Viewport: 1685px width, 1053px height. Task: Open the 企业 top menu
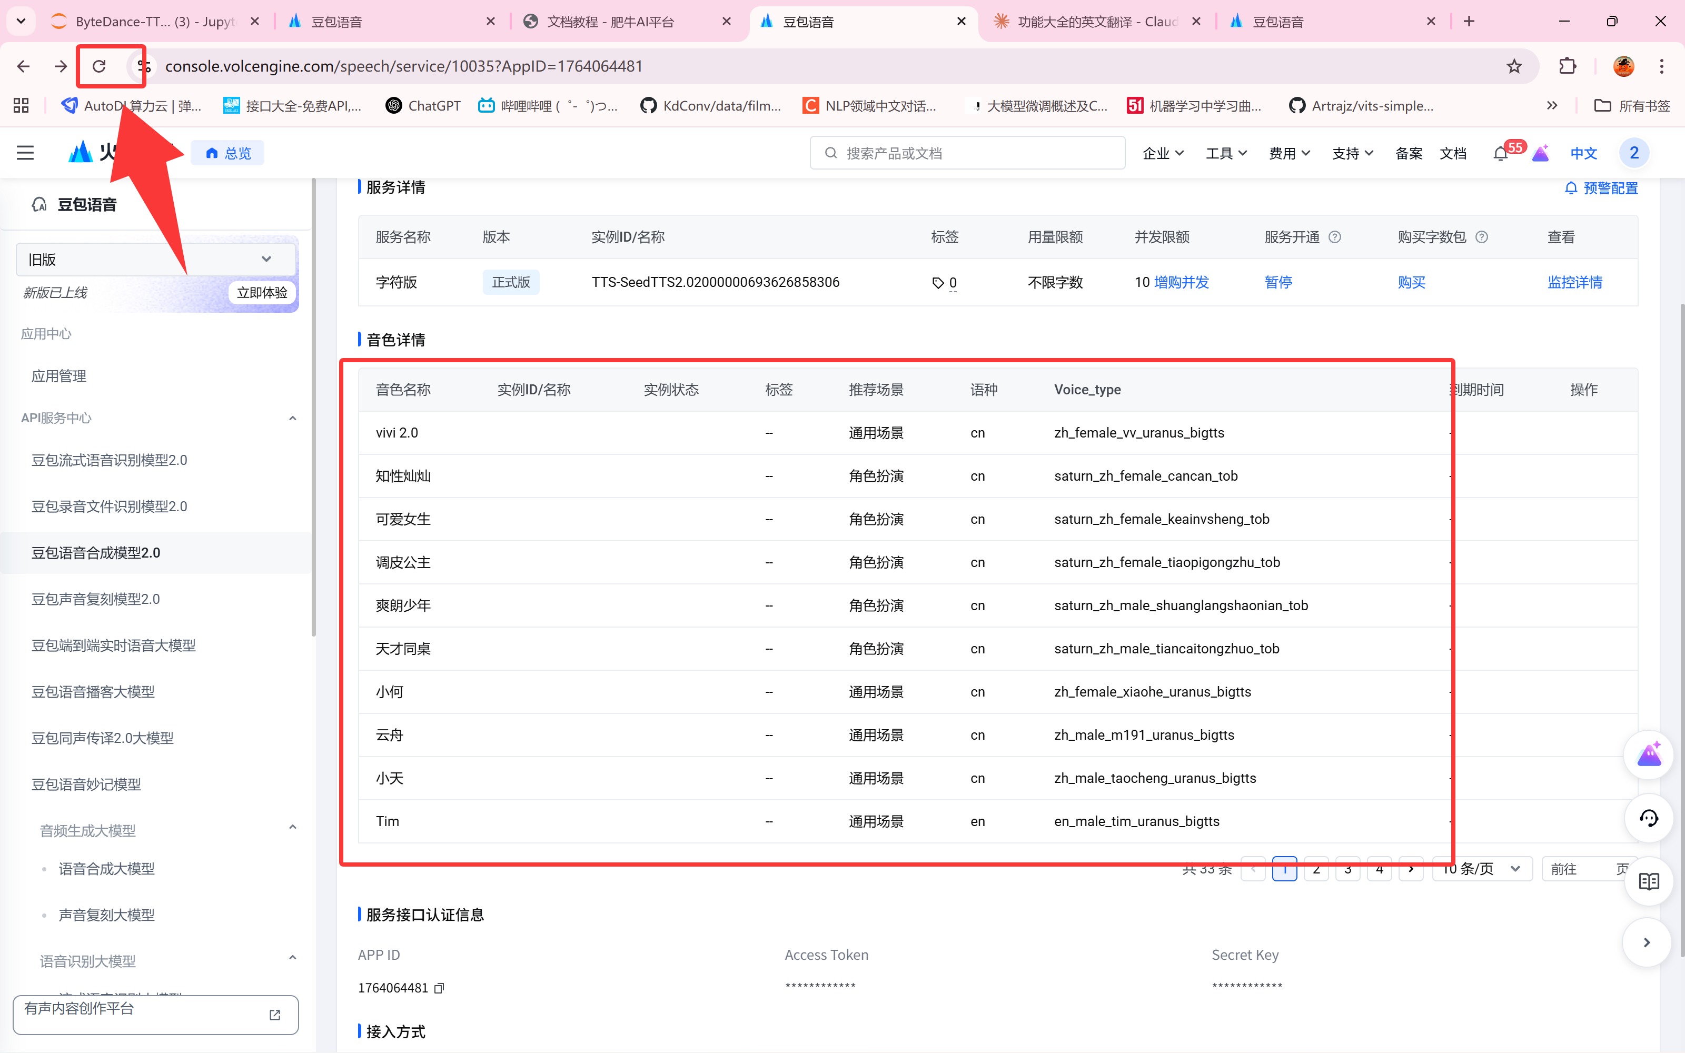pos(1162,153)
